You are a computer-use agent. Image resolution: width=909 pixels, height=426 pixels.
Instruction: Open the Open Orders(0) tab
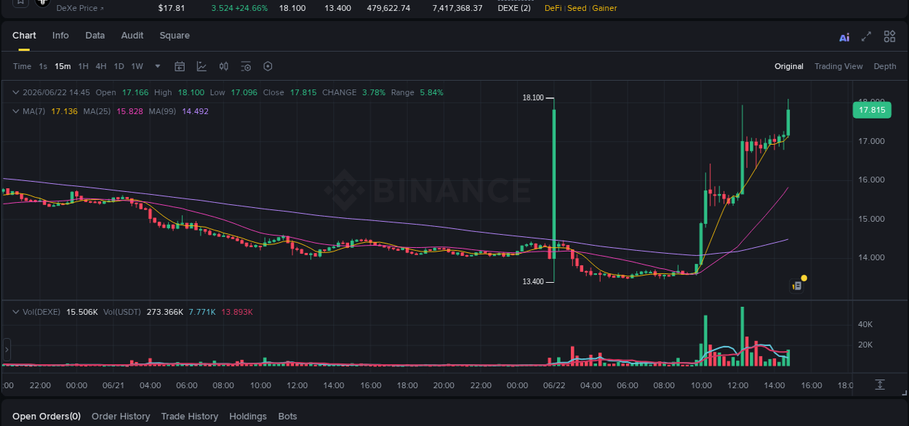pos(47,417)
